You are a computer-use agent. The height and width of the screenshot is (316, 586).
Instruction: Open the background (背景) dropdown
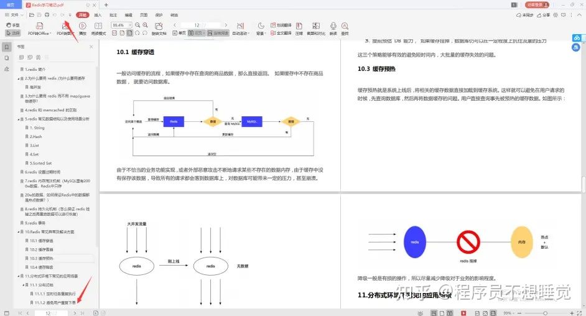(261, 29)
